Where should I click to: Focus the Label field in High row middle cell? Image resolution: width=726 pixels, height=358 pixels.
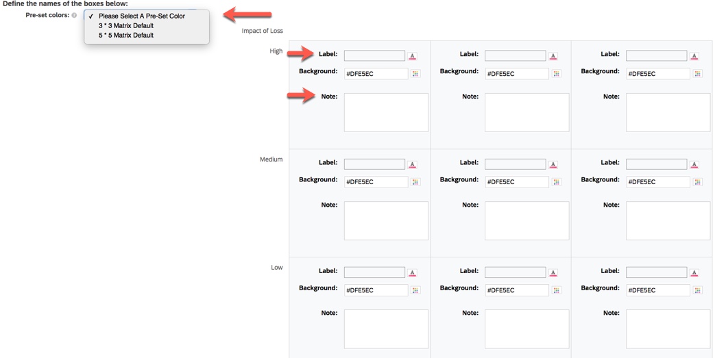tap(516, 56)
